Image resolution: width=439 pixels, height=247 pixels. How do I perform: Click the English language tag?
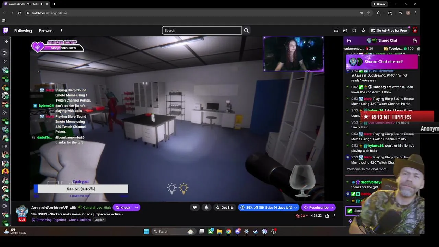99,220
